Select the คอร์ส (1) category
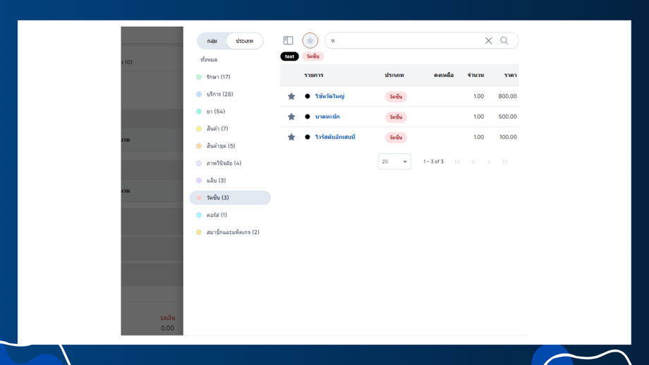 point(230,215)
